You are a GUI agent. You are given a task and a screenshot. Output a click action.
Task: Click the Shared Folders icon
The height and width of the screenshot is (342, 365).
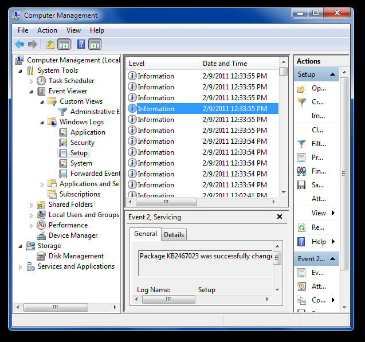(41, 205)
